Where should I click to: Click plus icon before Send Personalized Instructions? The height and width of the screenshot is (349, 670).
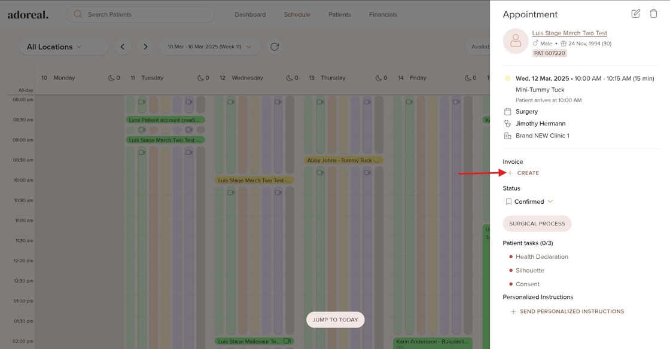click(513, 311)
